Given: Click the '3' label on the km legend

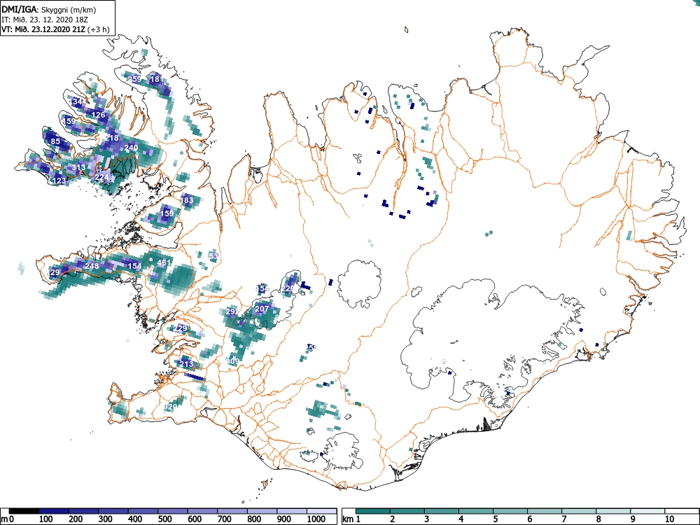Looking at the screenshot, I should click(427, 519).
